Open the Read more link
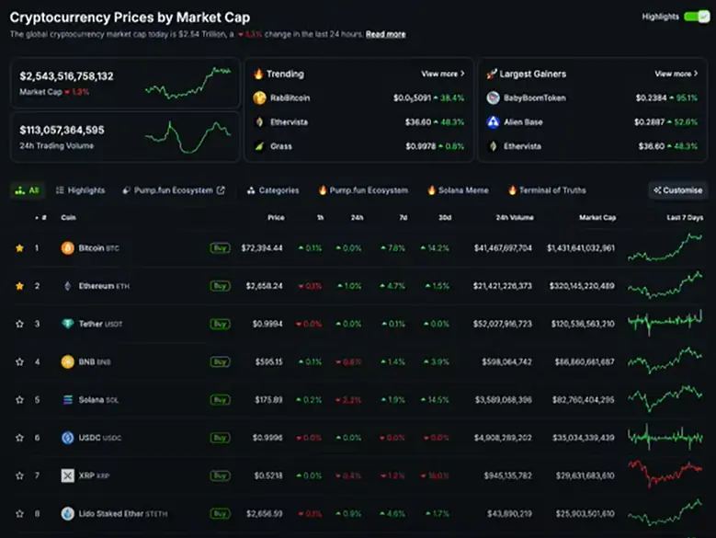Image resolution: width=716 pixels, height=538 pixels. (385, 34)
